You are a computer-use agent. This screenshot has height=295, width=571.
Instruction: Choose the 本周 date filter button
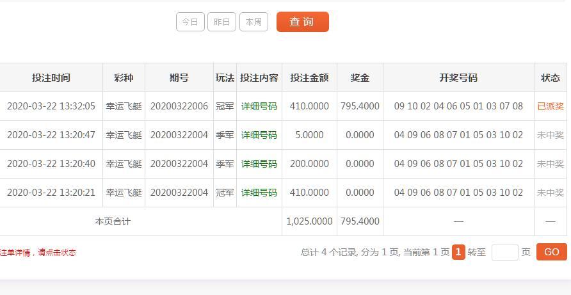253,22
